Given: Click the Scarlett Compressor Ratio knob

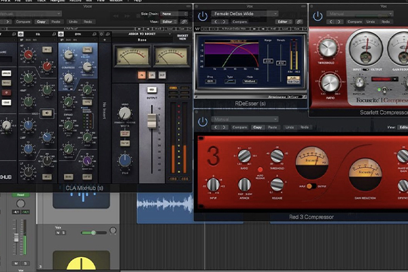Looking at the screenshot, I should 330,83.
